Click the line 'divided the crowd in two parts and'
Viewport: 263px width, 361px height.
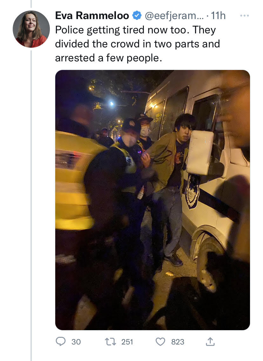[x=138, y=44]
